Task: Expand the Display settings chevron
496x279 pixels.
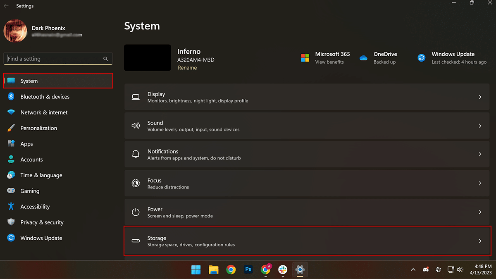Action: 480,97
